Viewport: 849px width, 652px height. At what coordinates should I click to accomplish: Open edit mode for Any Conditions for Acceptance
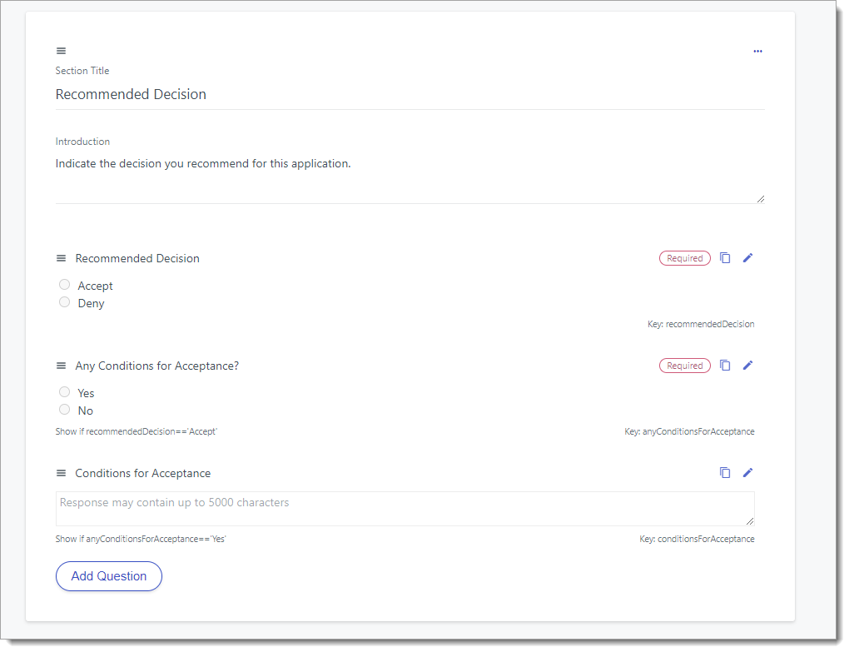pos(747,365)
